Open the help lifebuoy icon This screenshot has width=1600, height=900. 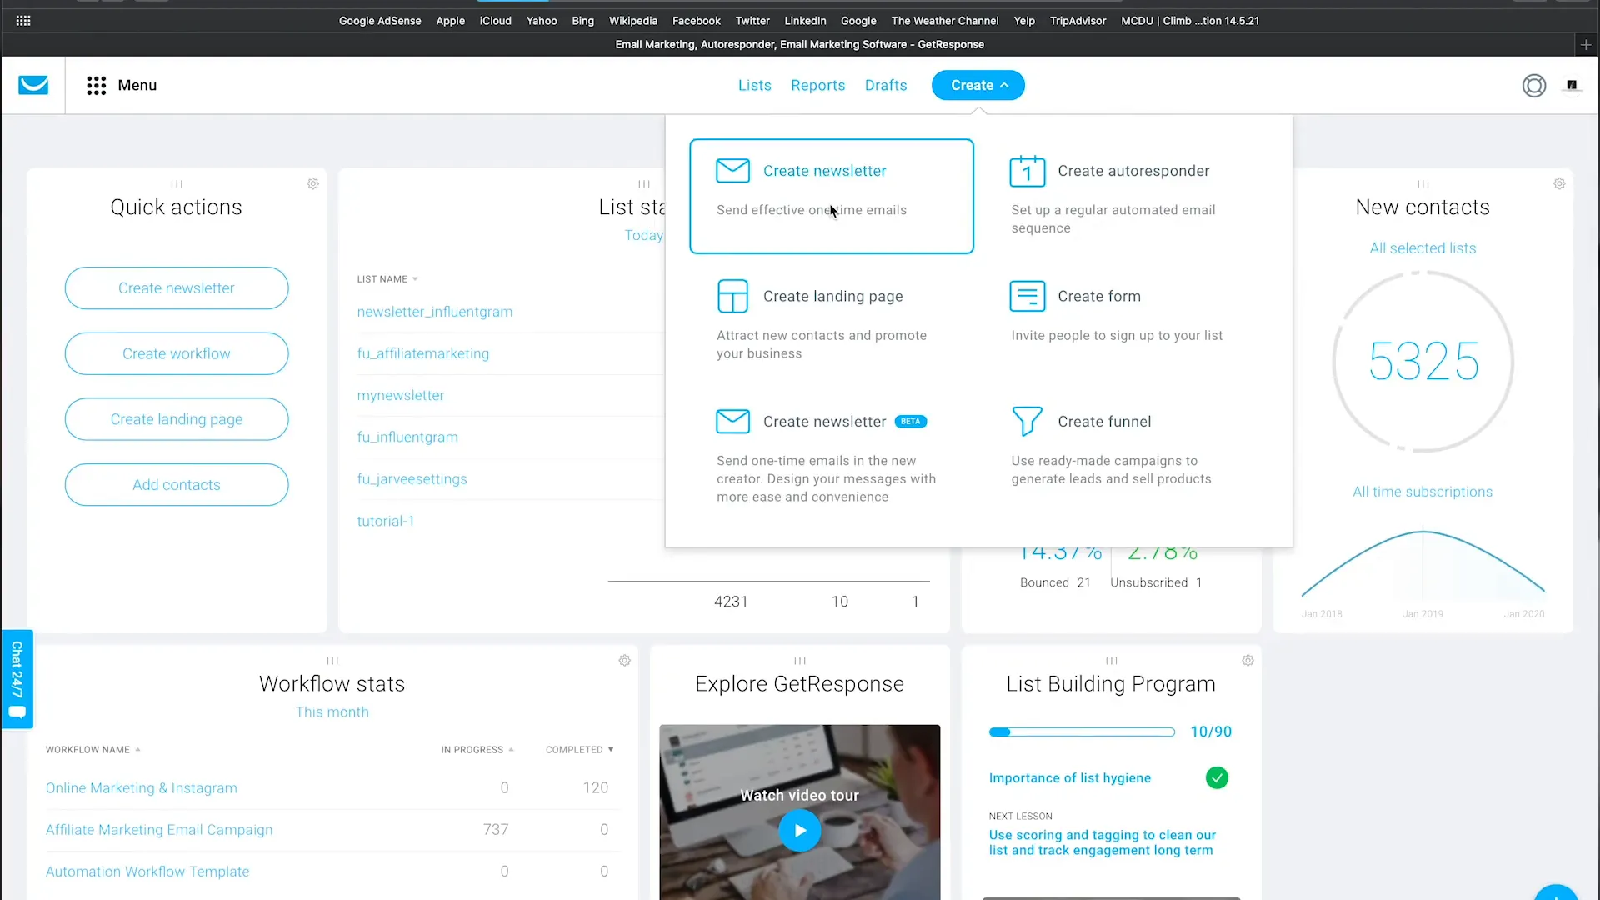tap(1534, 85)
